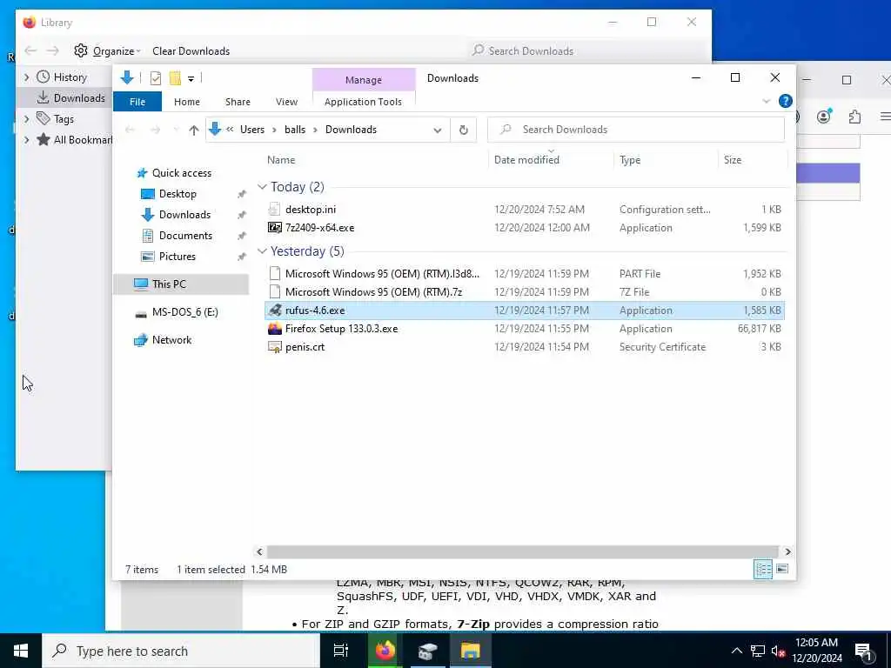The width and height of the screenshot is (891, 668).
Task: Open Documents in the navigation pane
Action: [185, 235]
